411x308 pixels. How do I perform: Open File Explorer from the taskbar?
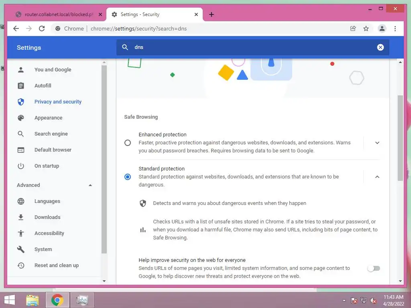coord(33,300)
